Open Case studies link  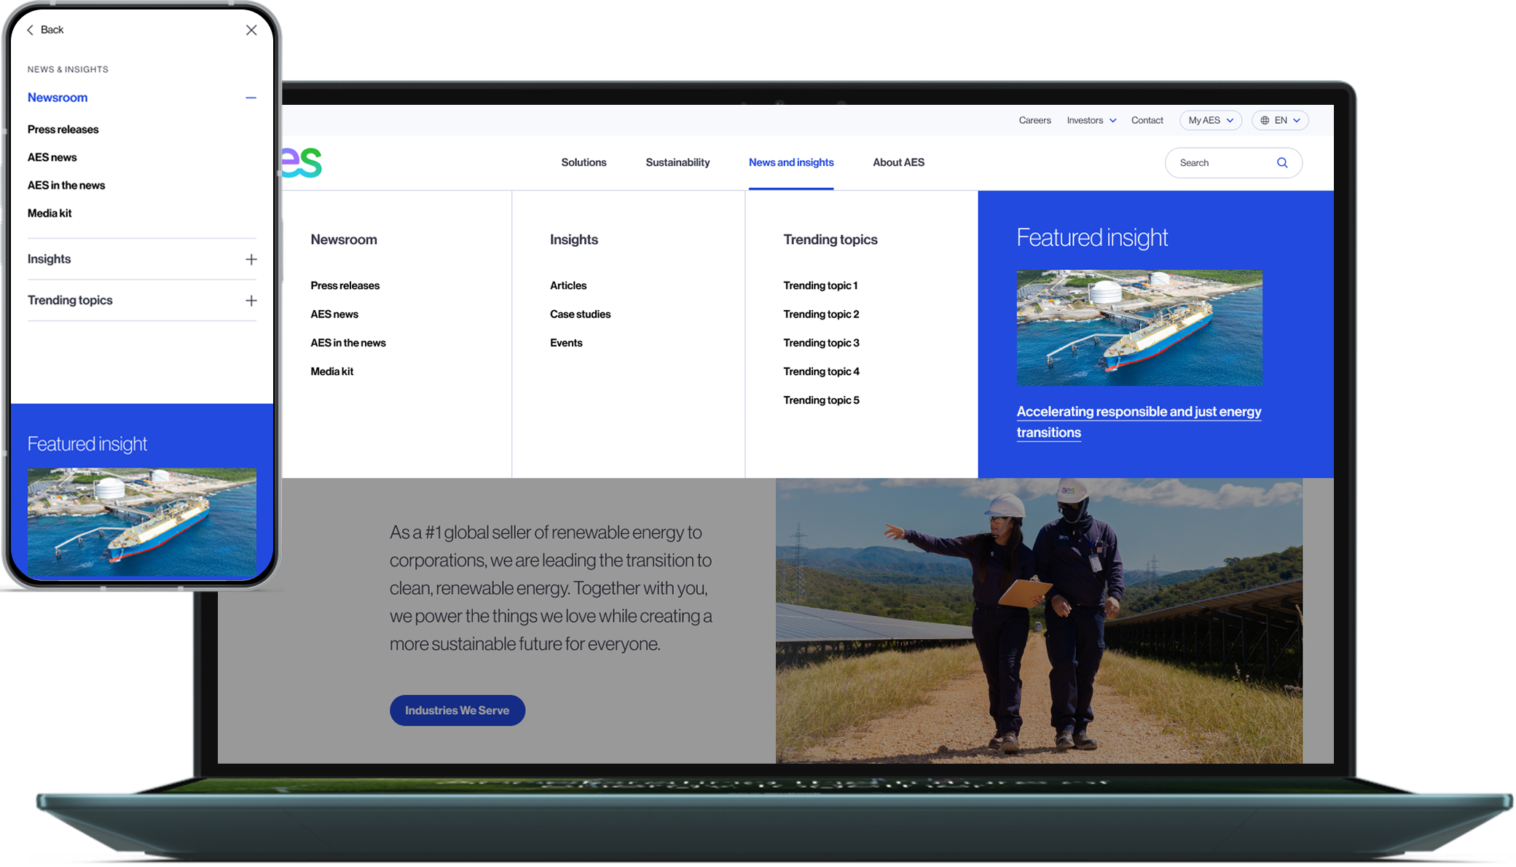[580, 314]
